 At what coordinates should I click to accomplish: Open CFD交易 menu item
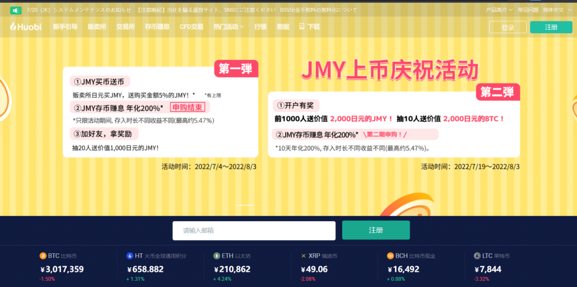pos(192,26)
